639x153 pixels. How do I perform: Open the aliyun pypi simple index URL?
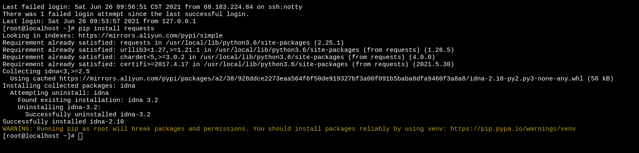tap(151, 36)
